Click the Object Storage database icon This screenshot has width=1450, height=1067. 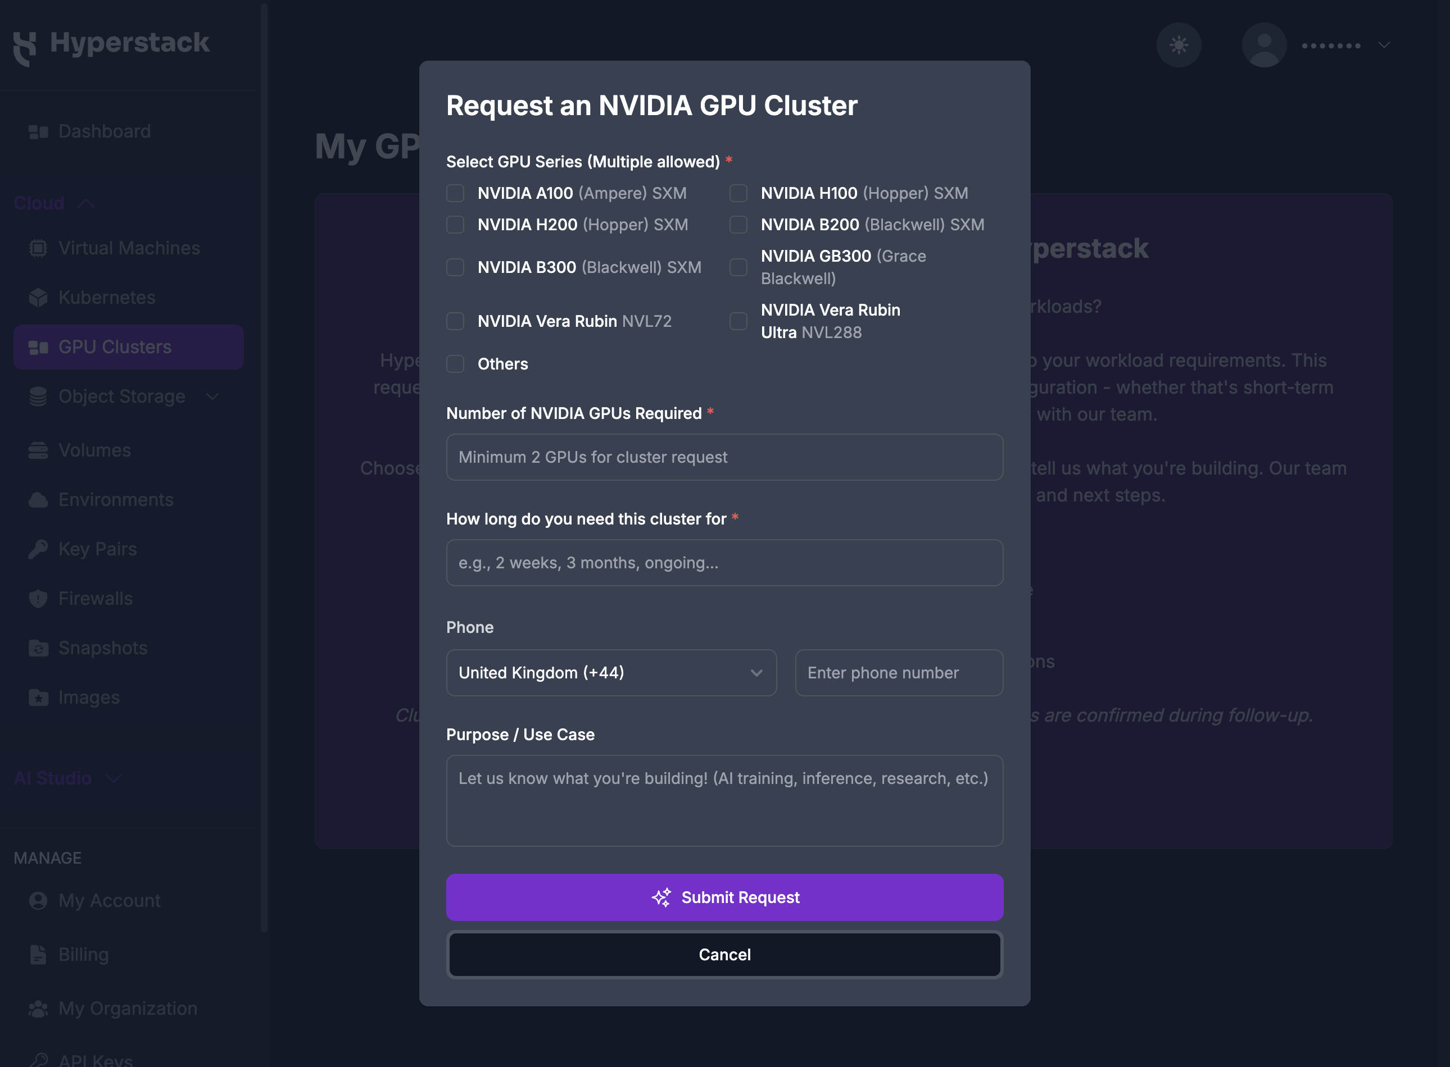38,396
